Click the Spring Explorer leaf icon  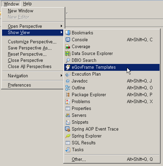pyautogui.click(x=68, y=136)
